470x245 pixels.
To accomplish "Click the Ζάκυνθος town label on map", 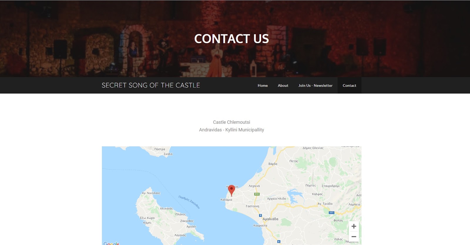I will click(187, 221).
